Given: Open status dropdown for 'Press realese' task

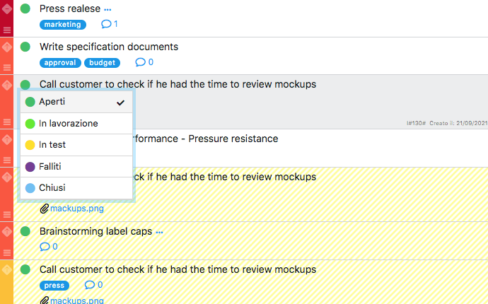Looking at the screenshot, I should click(25, 9).
